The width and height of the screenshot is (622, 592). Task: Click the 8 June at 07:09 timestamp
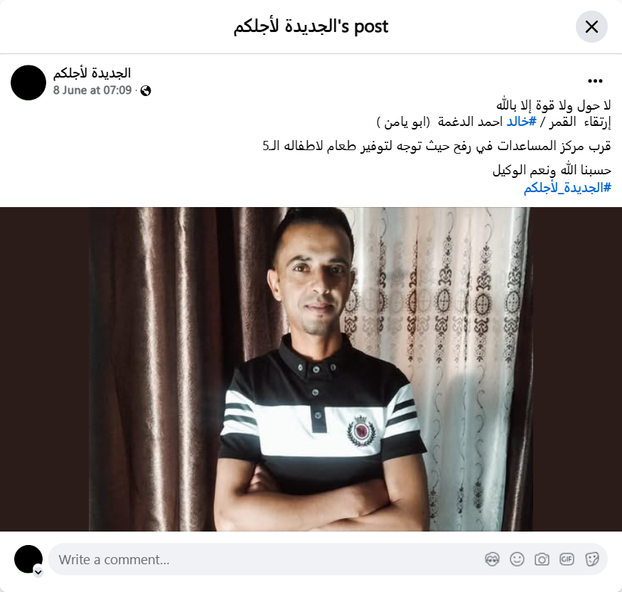92,90
